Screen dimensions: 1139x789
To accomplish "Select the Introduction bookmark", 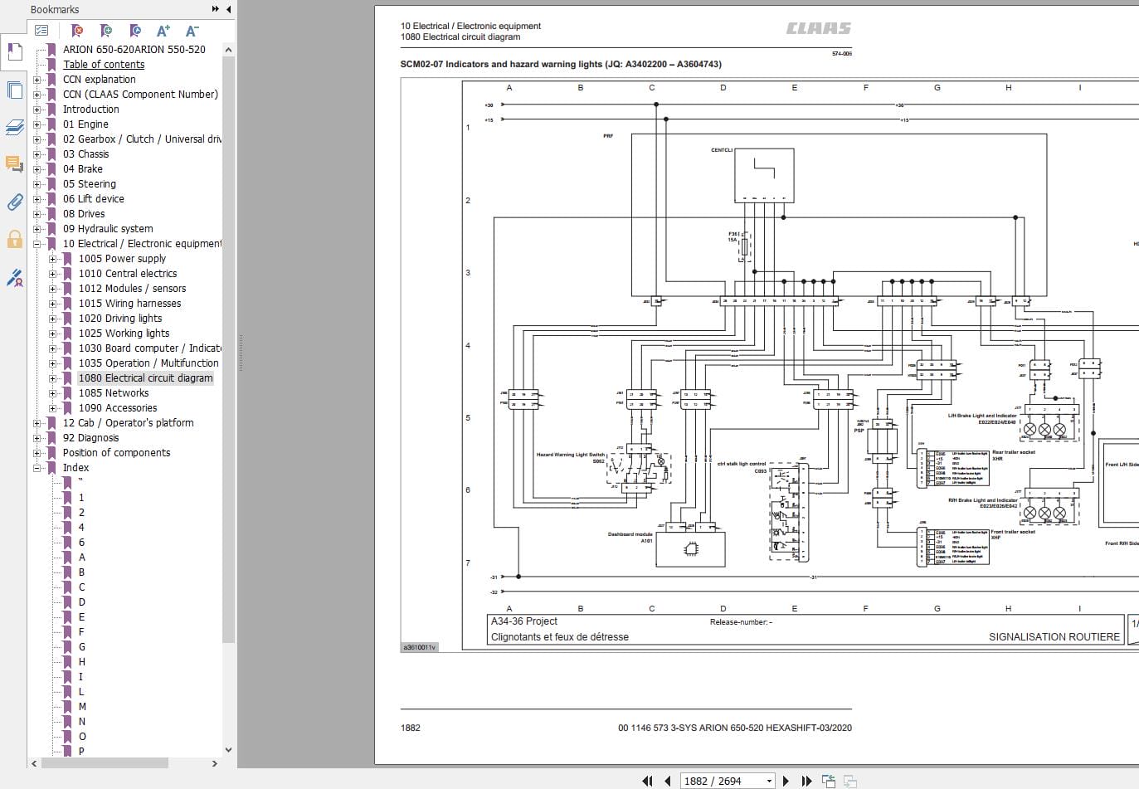I will [x=91, y=110].
